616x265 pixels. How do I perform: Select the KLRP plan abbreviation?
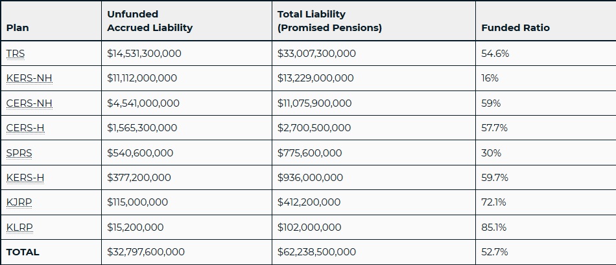pos(19,228)
